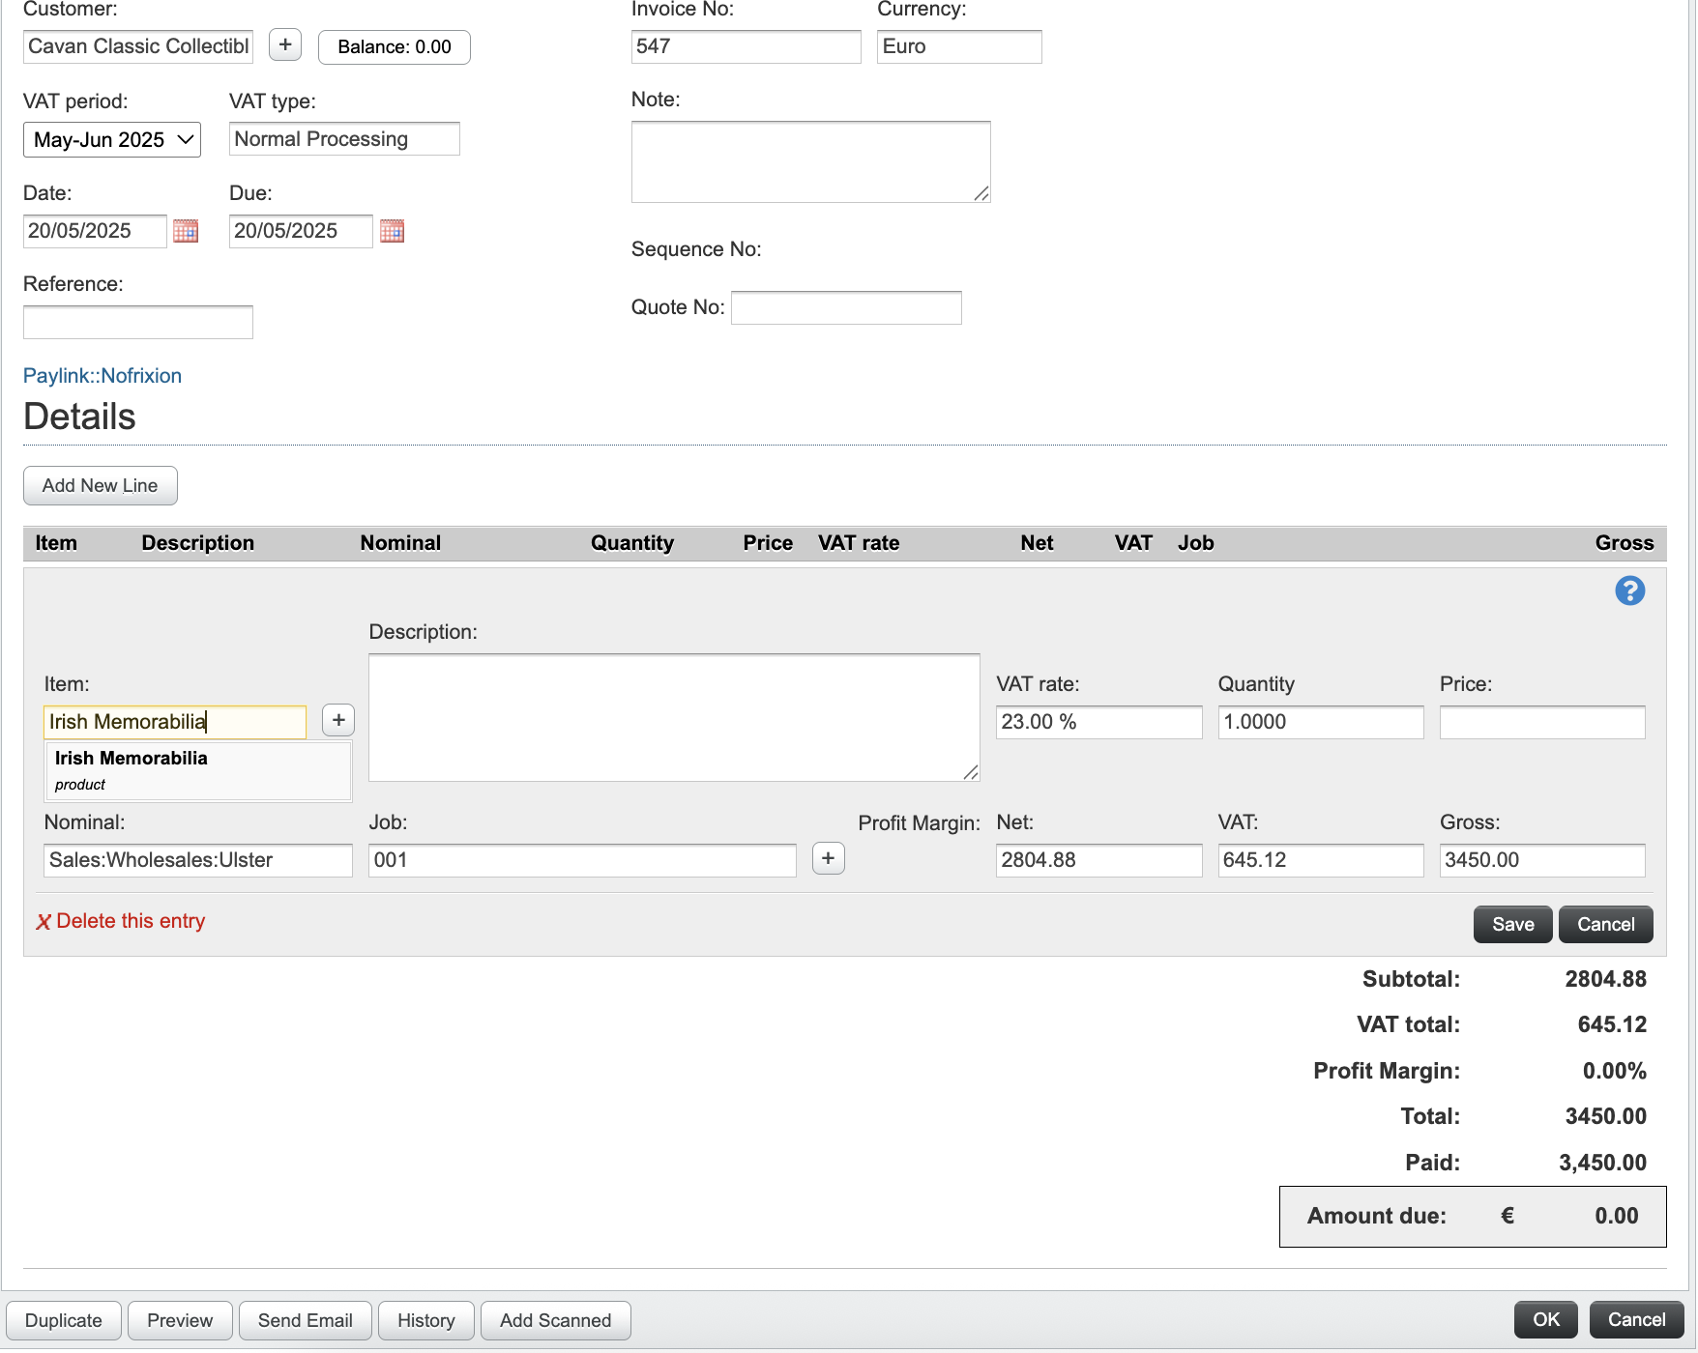Expand the VAT period dropdown
This screenshot has height=1353, width=1698.
[112, 140]
